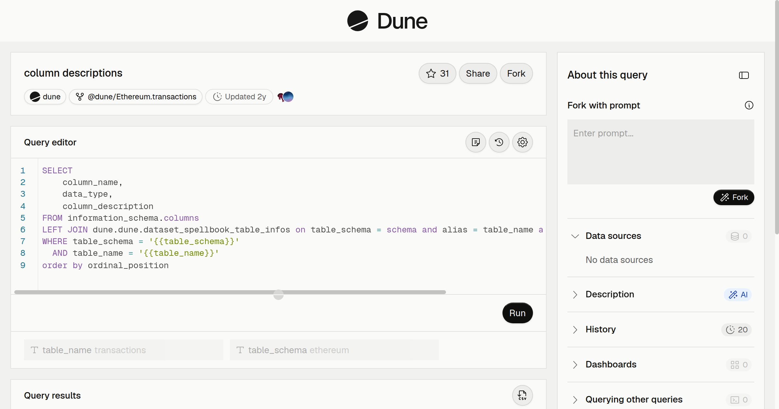Export query results as CSV
779x409 pixels.
click(x=522, y=395)
